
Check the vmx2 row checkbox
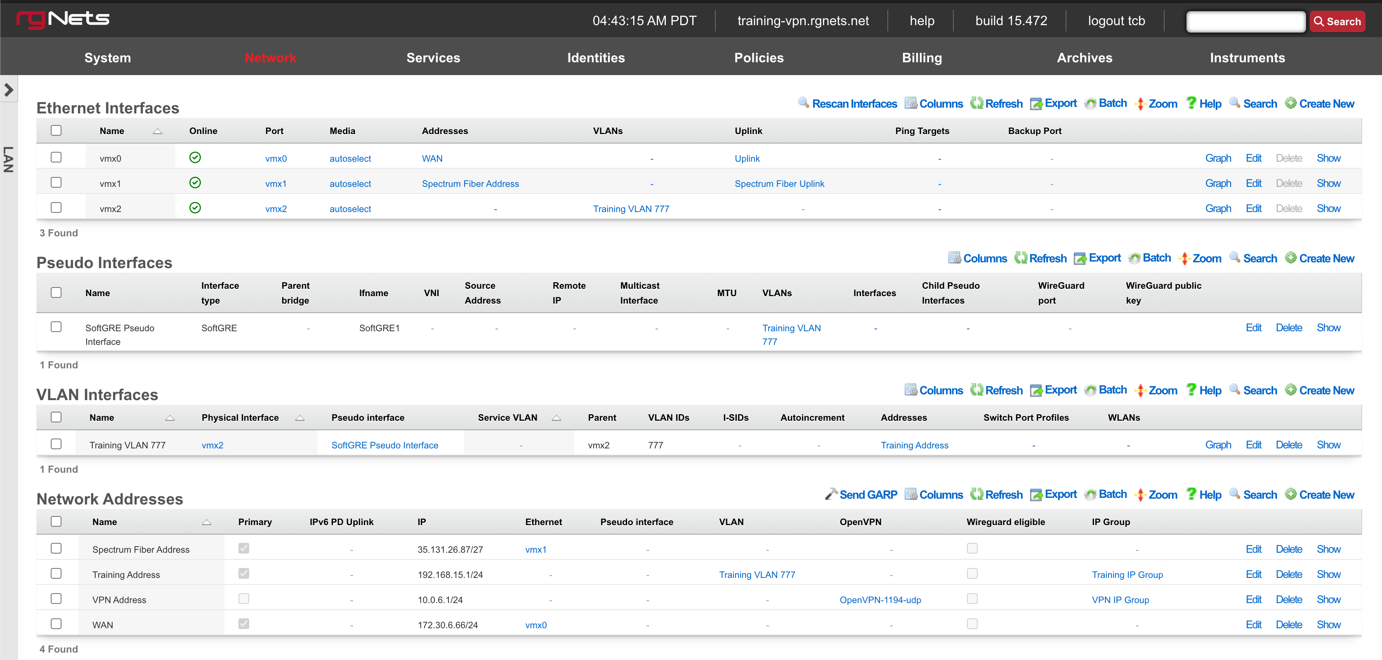click(x=56, y=207)
